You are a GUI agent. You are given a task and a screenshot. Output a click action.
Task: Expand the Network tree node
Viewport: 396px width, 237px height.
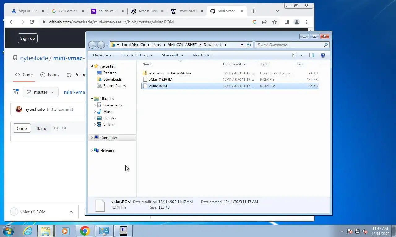click(92, 151)
